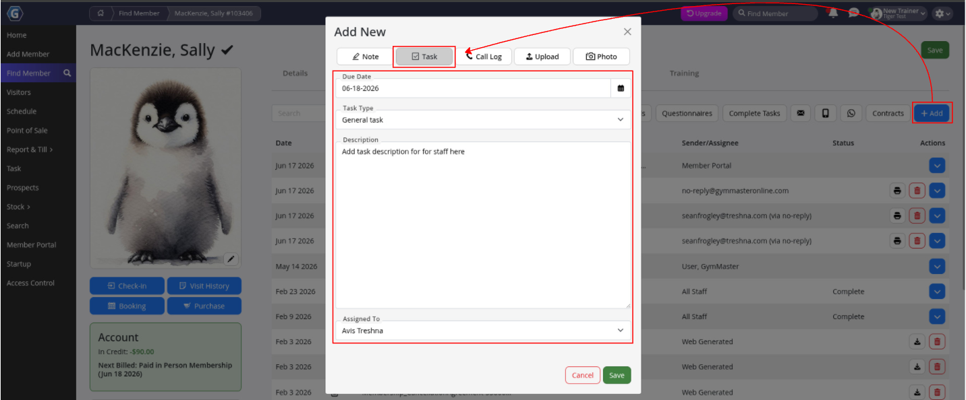Open the notification bell
Screen dimensions: 966x400
tap(834, 13)
